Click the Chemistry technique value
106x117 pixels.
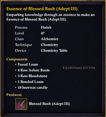coord(50,45)
